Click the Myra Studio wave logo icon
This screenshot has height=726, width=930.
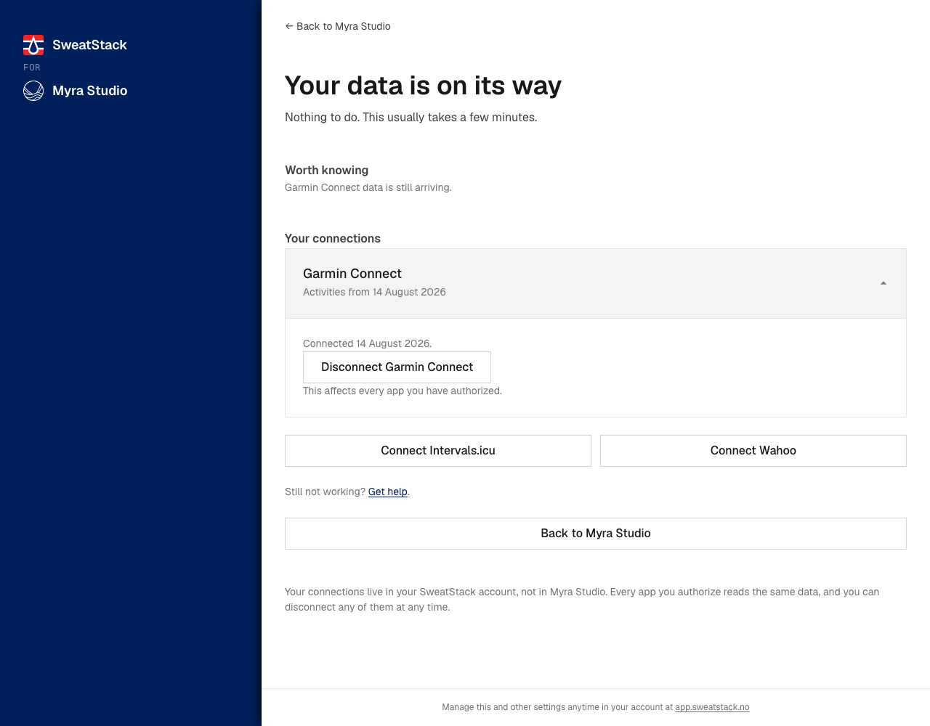[x=33, y=91]
